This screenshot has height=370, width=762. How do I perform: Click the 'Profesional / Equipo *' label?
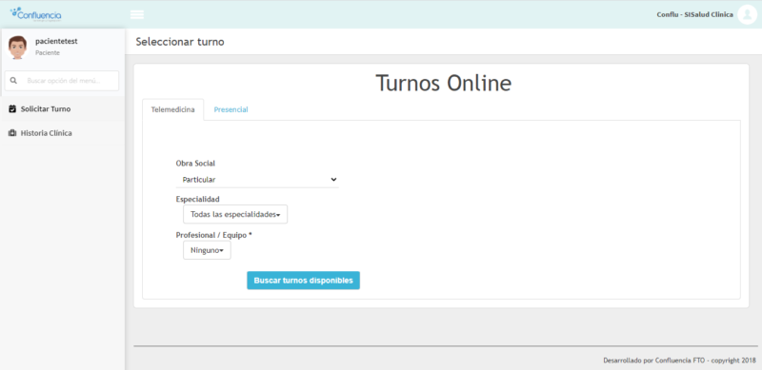213,235
